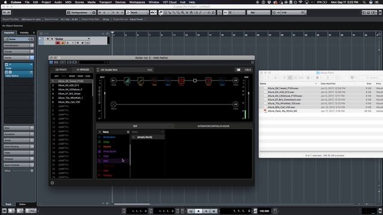The height and width of the screenshot is (215, 383).
Task: Select the Zoom magnifier tool in Cubase toolbar
Action: tap(183, 13)
